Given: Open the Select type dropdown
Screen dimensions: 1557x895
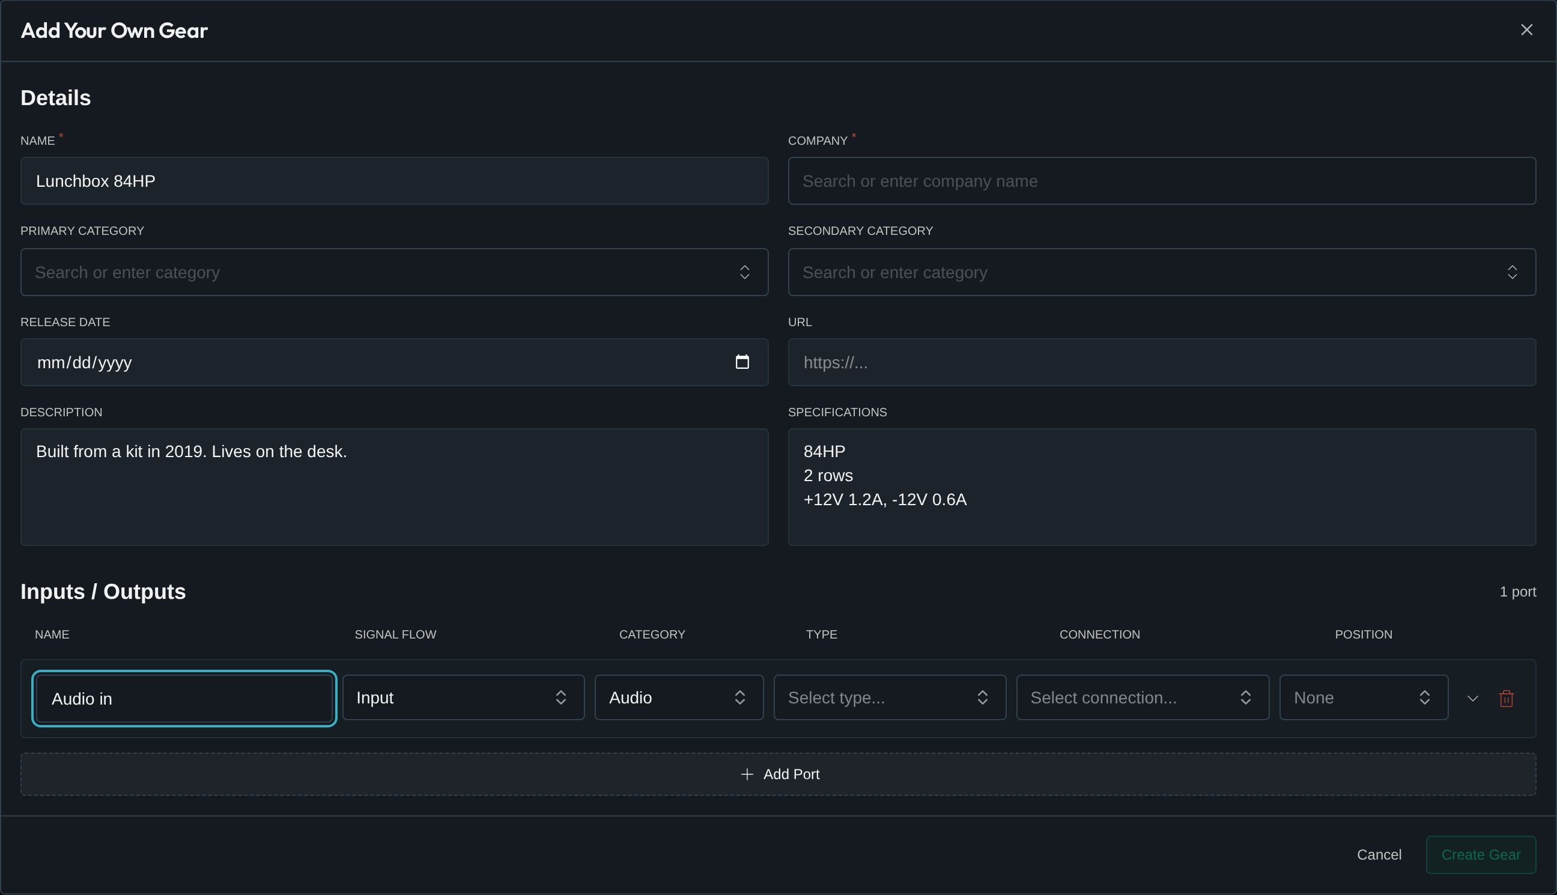Looking at the screenshot, I should (890, 698).
